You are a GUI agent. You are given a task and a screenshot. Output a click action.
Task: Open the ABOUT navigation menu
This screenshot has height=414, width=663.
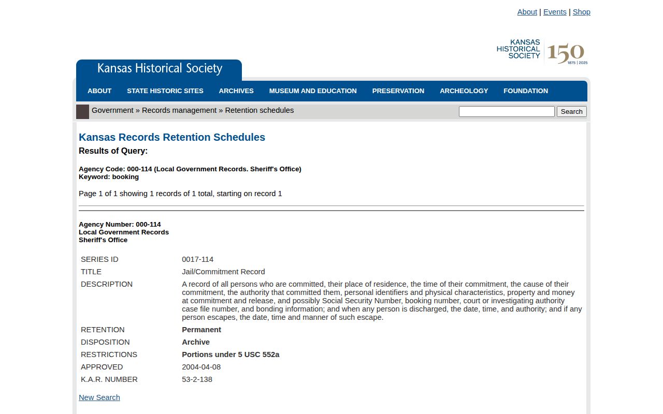coord(99,91)
